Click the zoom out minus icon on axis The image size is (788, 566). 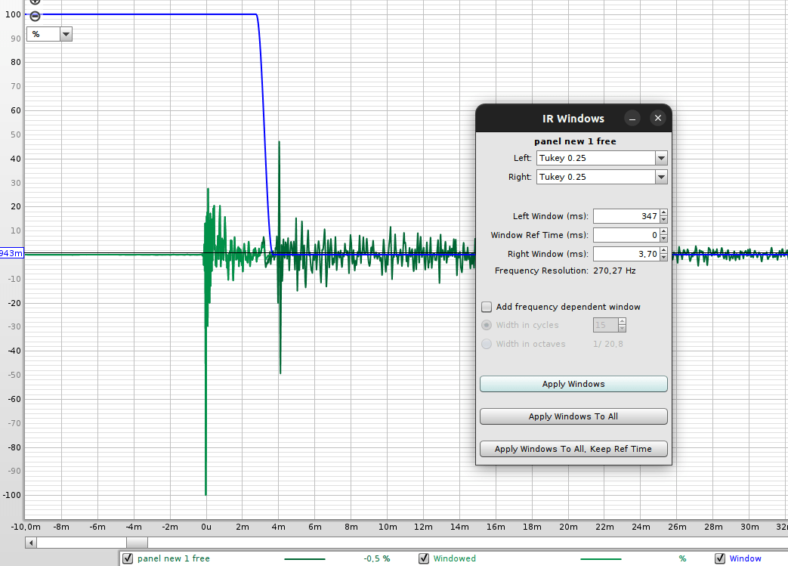[x=35, y=16]
